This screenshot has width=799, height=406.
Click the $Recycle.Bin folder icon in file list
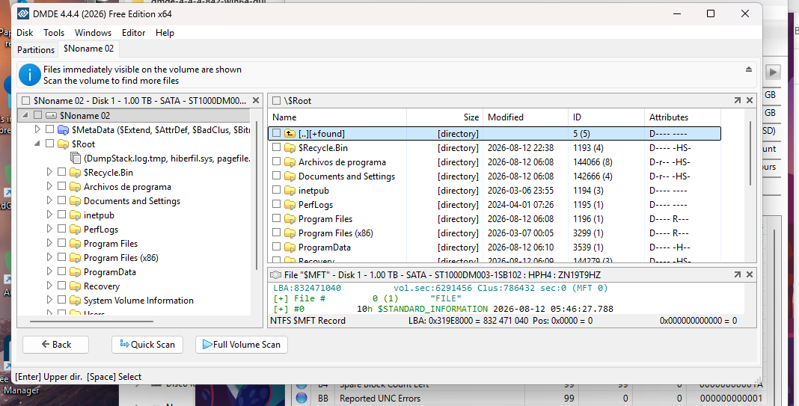[x=290, y=148]
